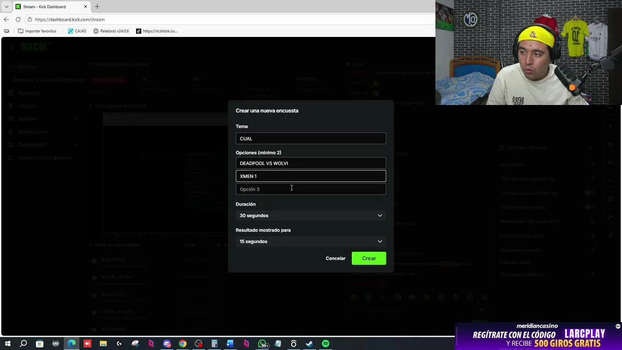Open Discord from taskbar

pos(167,344)
